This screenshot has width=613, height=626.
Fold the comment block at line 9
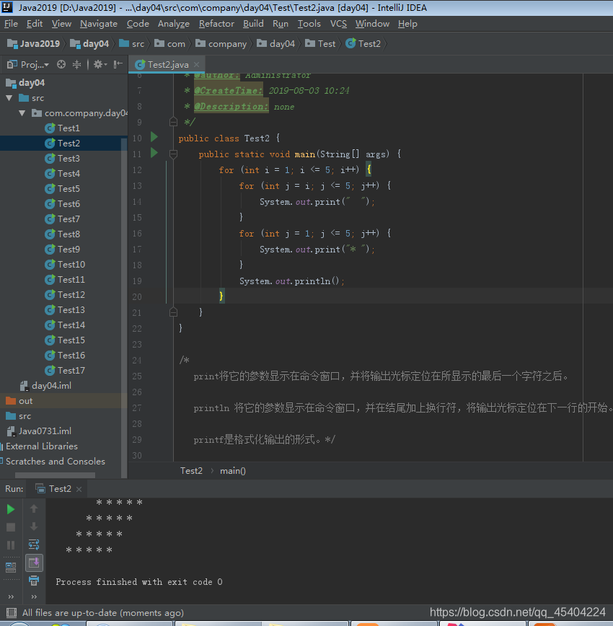tap(173, 122)
